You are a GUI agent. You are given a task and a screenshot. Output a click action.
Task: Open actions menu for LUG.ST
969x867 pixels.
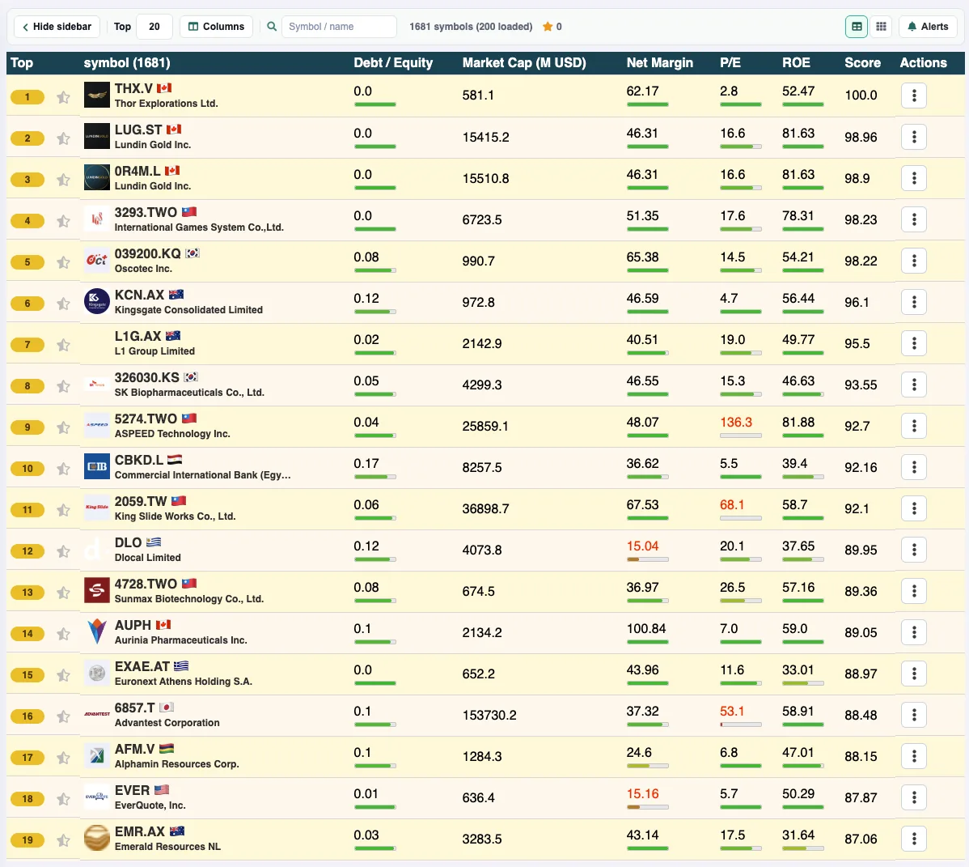[913, 137]
